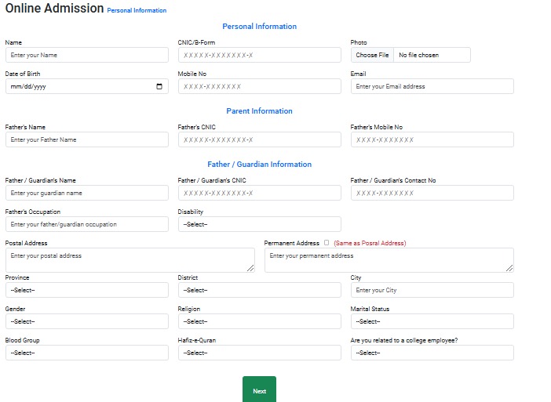Open the Hafiz-e-Quran dropdown
This screenshot has width=551, height=402.
[x=259, y=353]
